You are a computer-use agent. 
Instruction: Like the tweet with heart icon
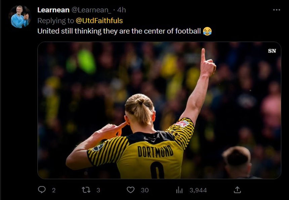coord(130,190)
